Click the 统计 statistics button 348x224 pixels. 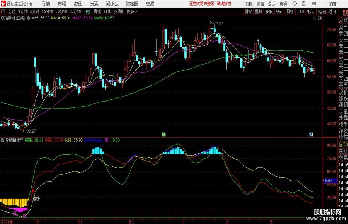pos(280,11)
